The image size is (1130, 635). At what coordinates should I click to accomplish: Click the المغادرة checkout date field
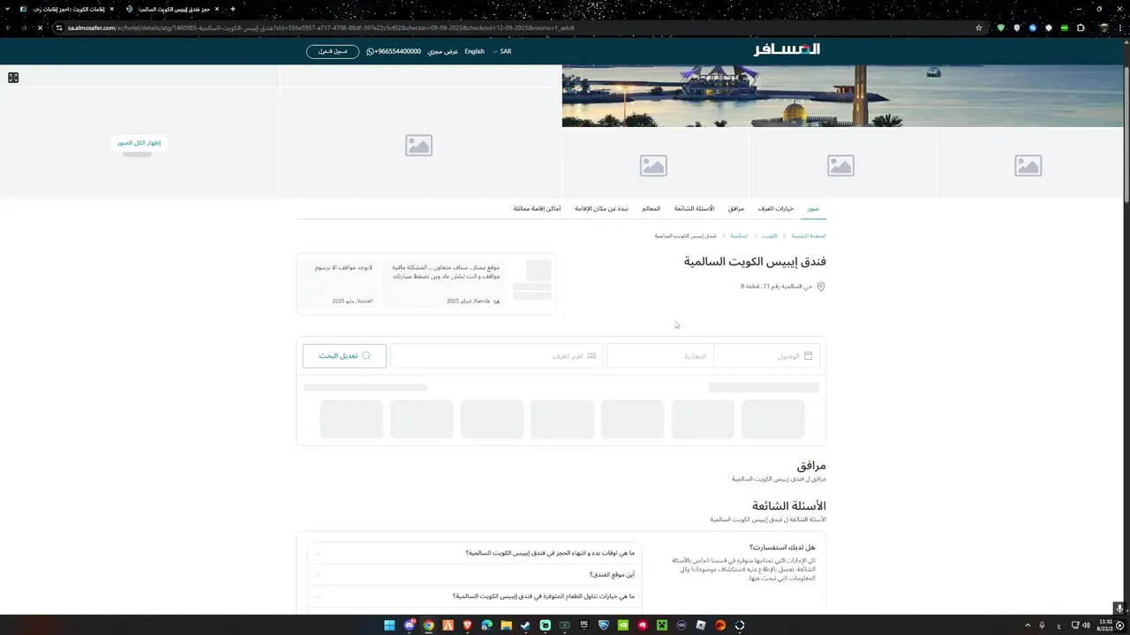659,355
